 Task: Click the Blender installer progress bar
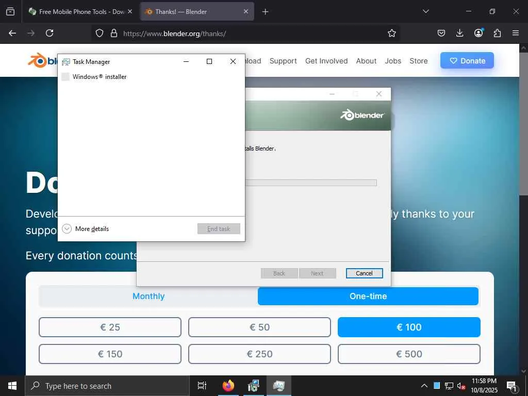(311, 183)
